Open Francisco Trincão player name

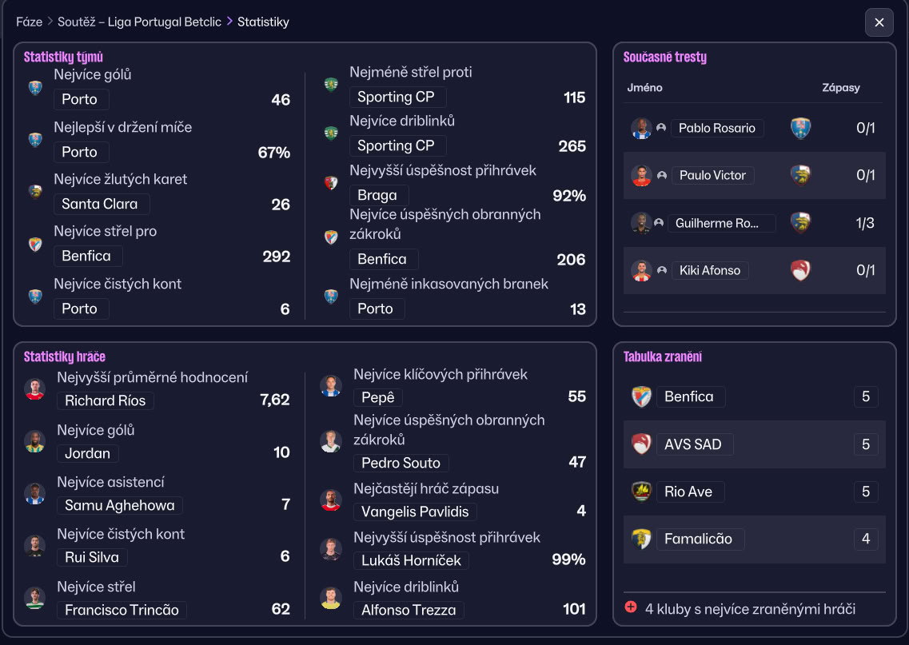coord(122,610)
